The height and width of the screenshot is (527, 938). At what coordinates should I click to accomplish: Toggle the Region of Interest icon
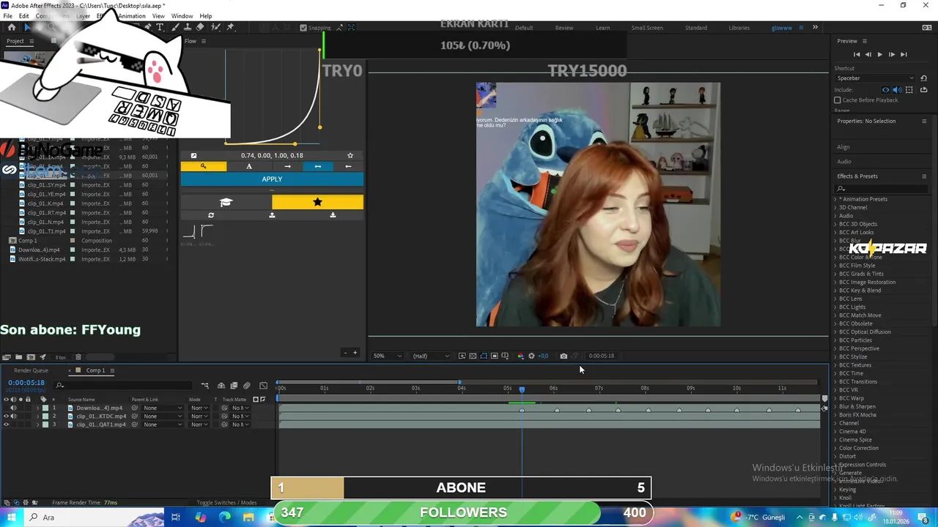click(494, 356)
